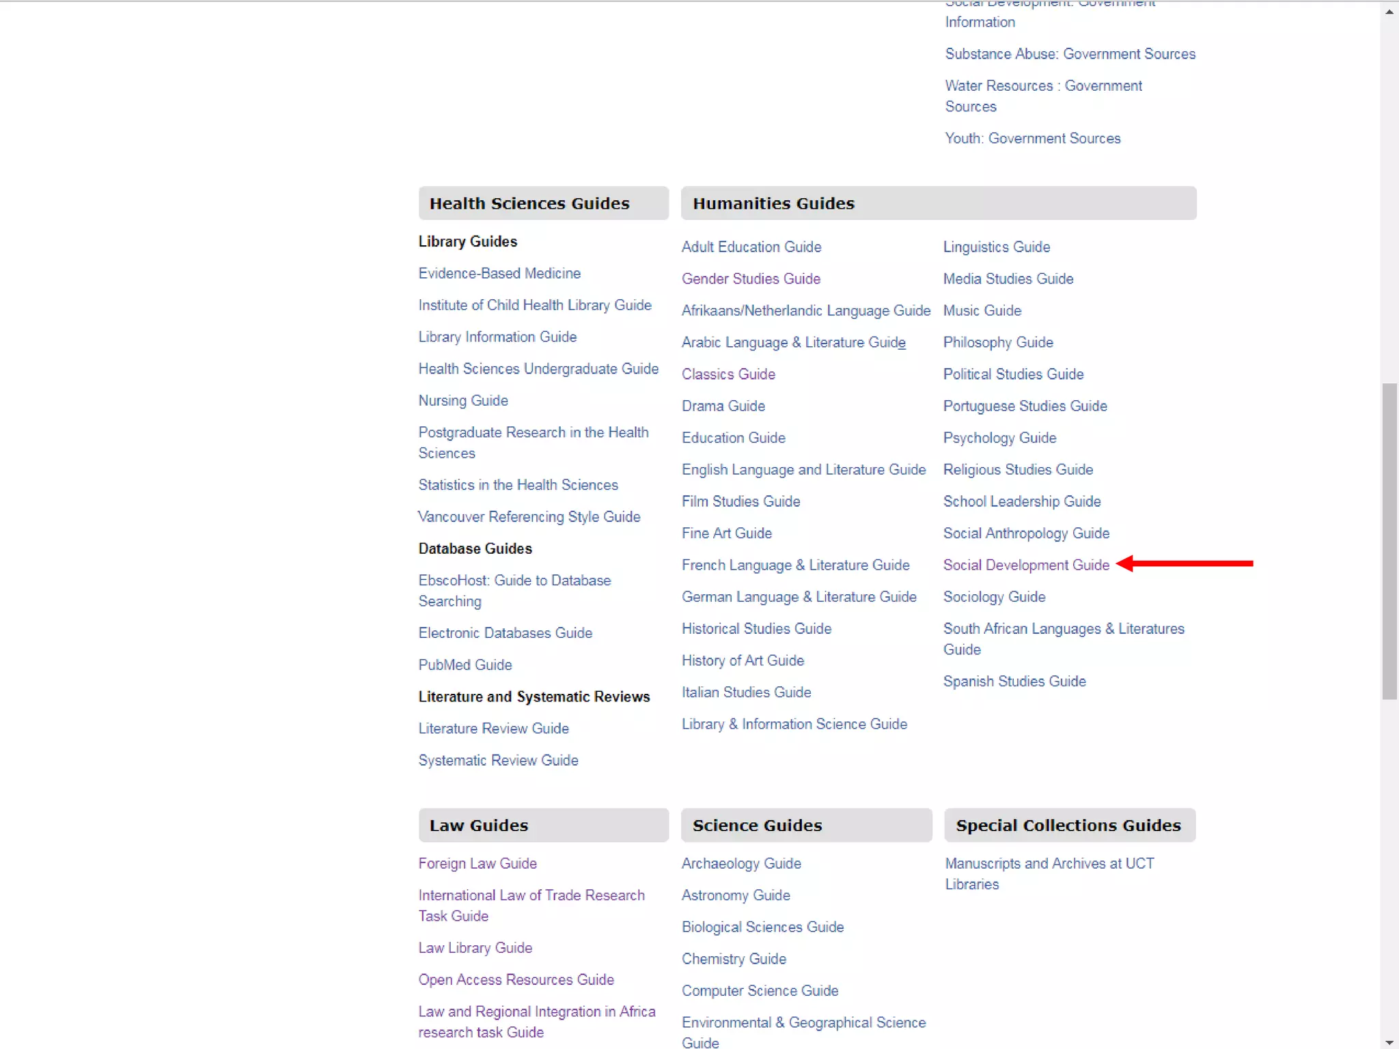Go to the Nursing Guide
This screenshot has width=1399, height=1049.
pyautogui.click(x=463, y=400)
